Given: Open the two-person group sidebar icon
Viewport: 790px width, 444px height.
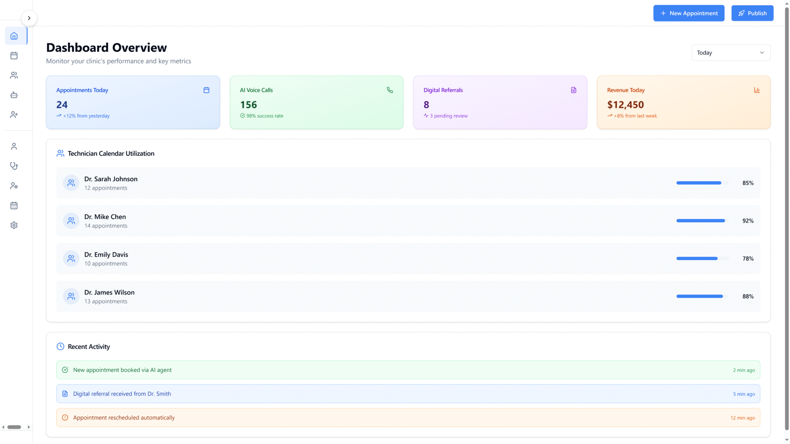Looking at the screenshot, I should click(14, 75).
